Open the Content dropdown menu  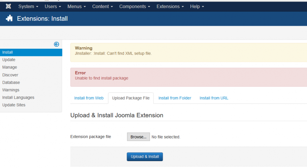point(102,7)
